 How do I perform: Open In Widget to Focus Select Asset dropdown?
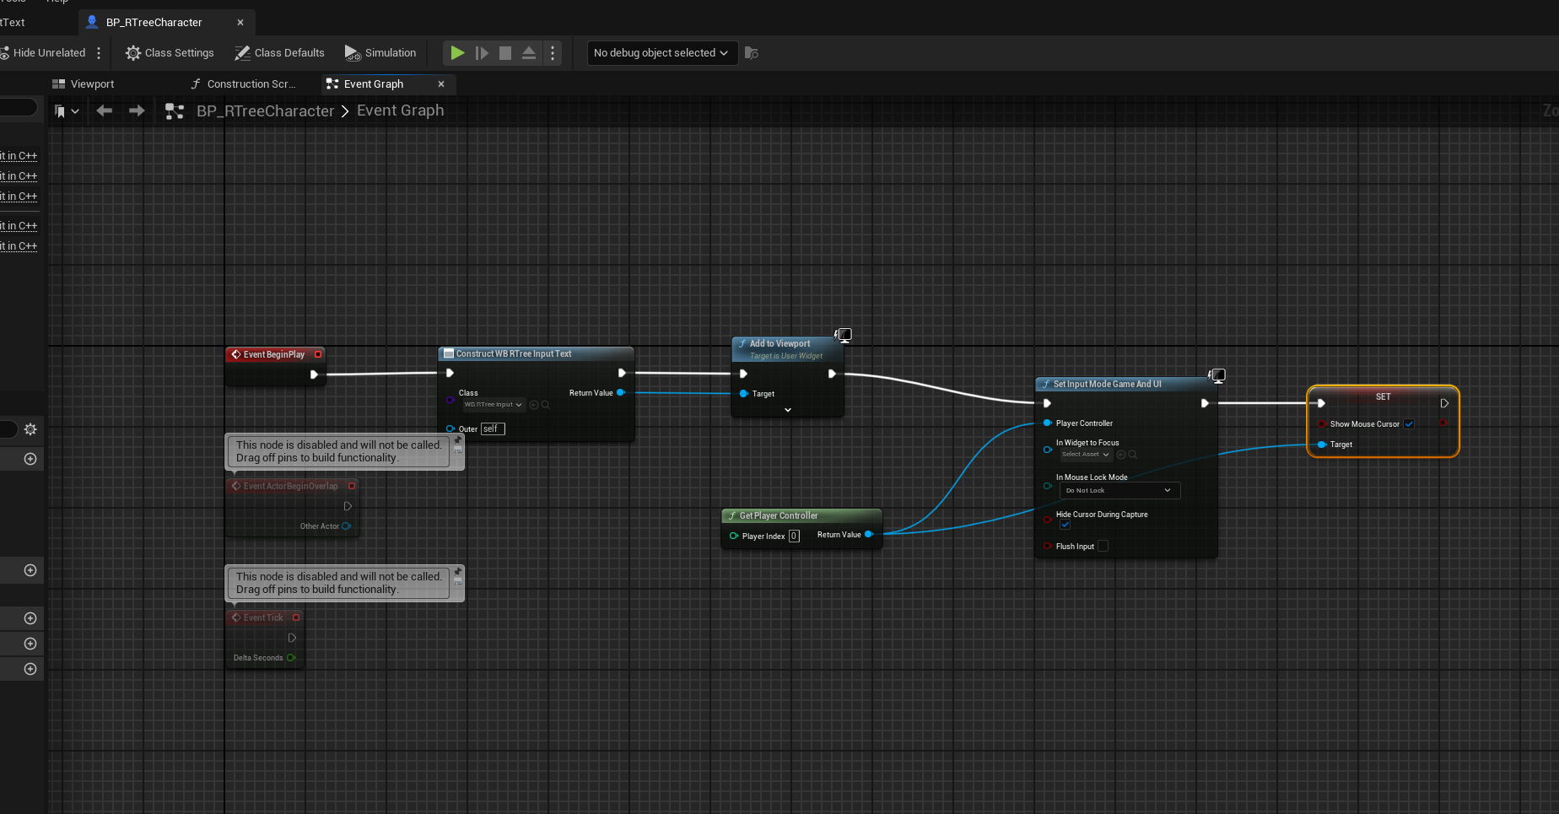[1086, 455]
